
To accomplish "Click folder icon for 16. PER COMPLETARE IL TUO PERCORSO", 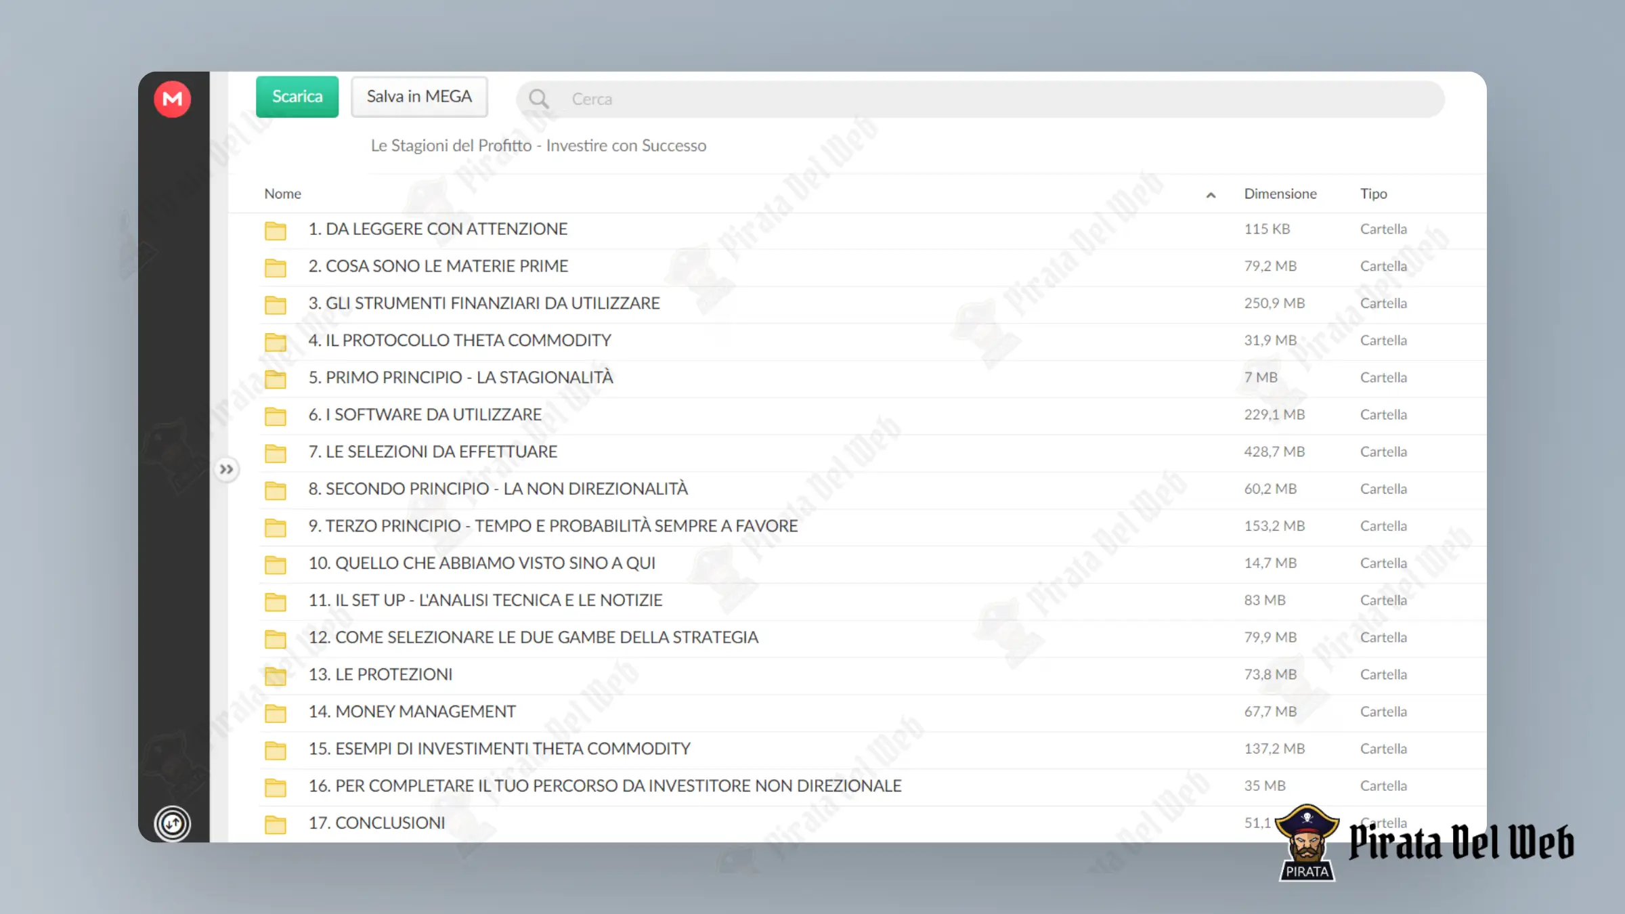I will (x=275, y=787).
